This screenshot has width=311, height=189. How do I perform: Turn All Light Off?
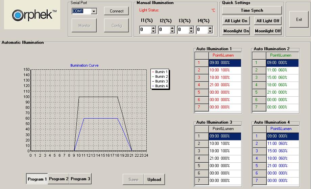[x=268, y=21]
